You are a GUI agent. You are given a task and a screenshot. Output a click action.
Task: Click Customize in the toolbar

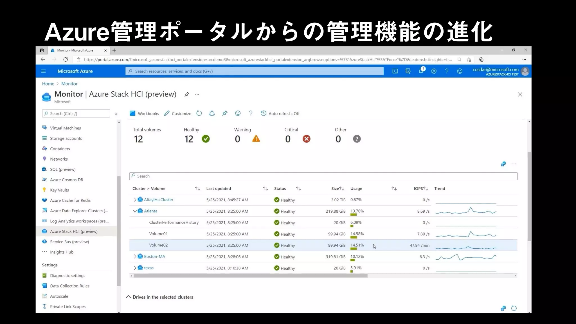tap(177, 113)
